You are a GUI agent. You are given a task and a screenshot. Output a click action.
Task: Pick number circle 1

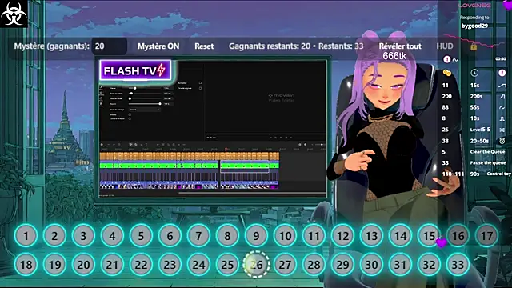pos(26,235)
